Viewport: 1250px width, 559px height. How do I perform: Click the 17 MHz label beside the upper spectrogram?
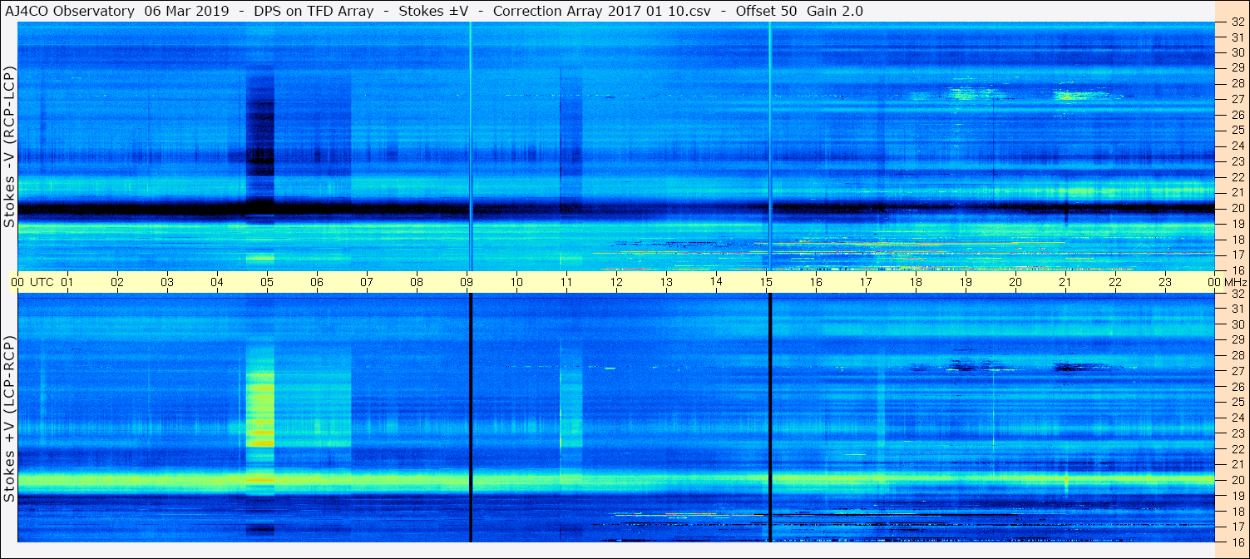click(x=1238, y=255)
